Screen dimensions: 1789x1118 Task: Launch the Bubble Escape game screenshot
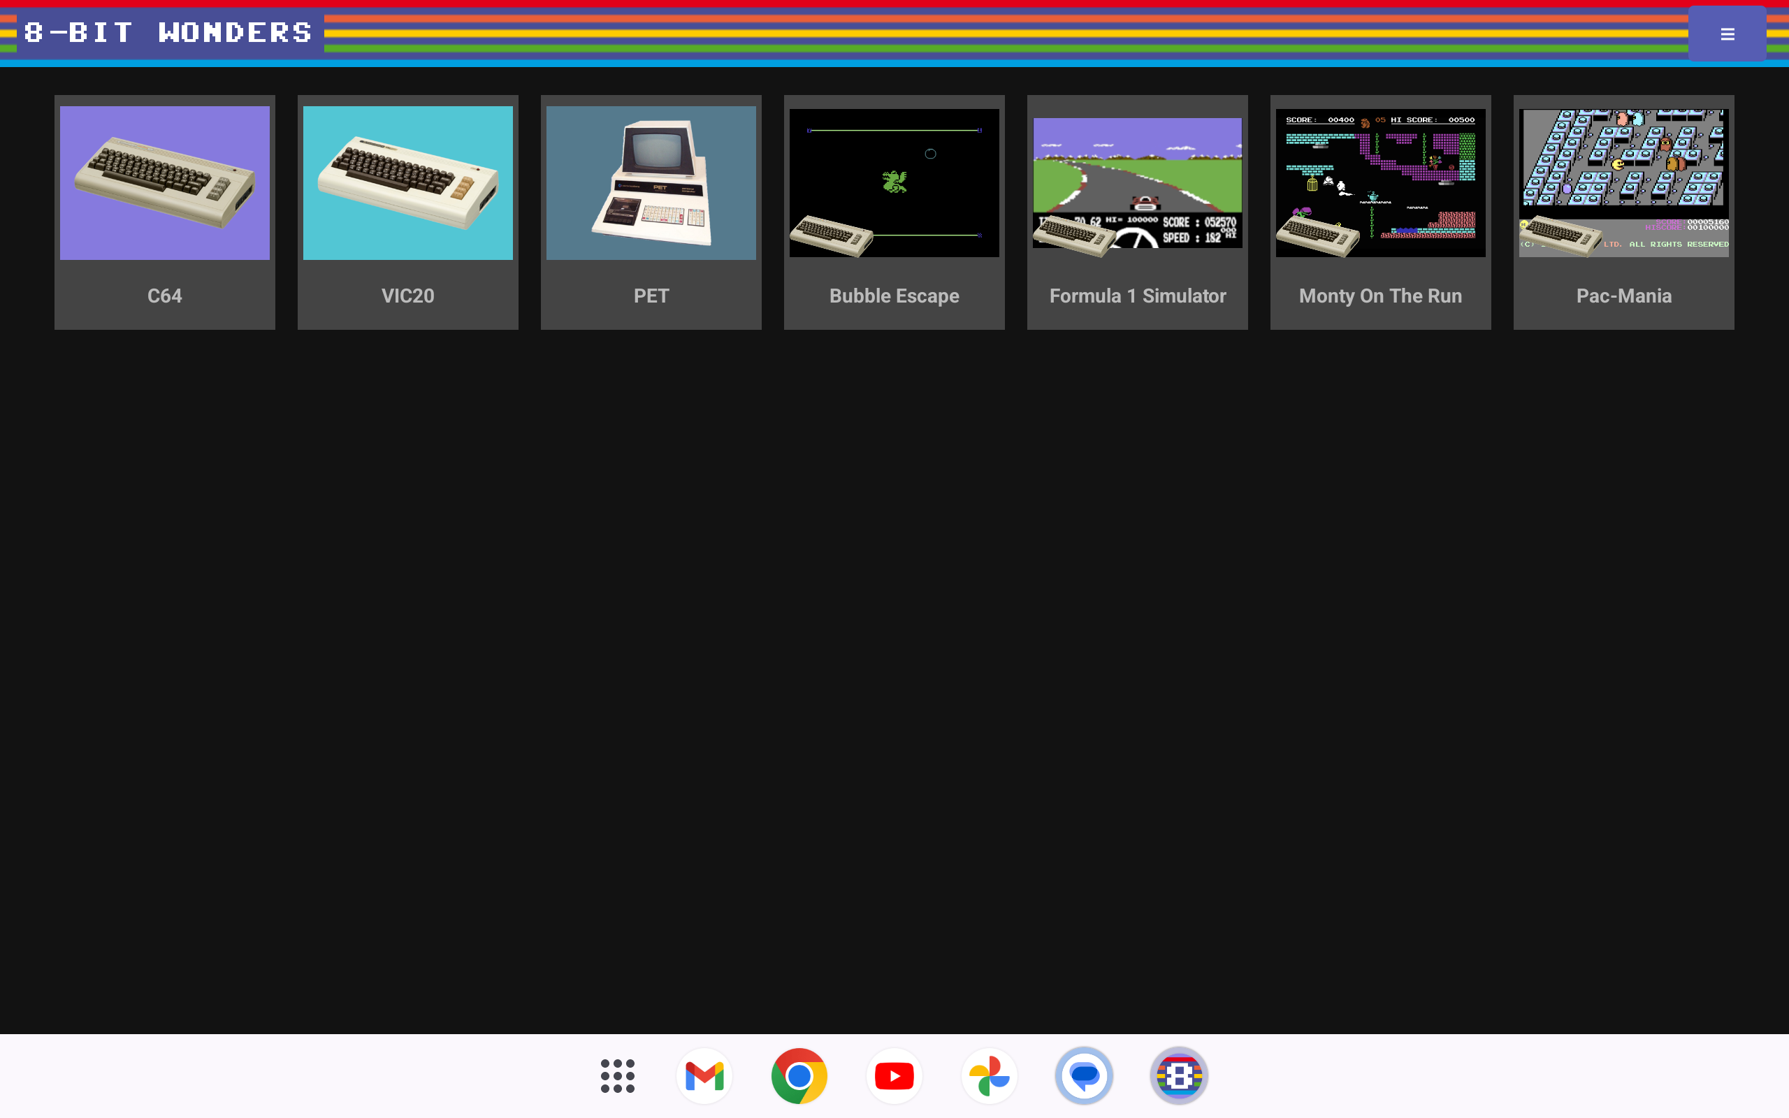(x=894, y=182)
